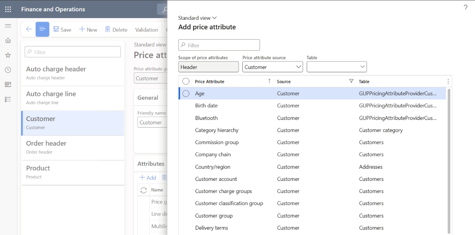Open Workspaces icon in sidebar
Viewport: 475px width, 235px height.
pos(8,84)
